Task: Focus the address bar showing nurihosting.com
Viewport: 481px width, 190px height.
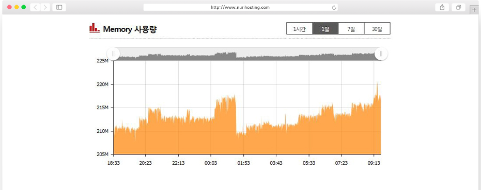Action: (x=241, y=7)
